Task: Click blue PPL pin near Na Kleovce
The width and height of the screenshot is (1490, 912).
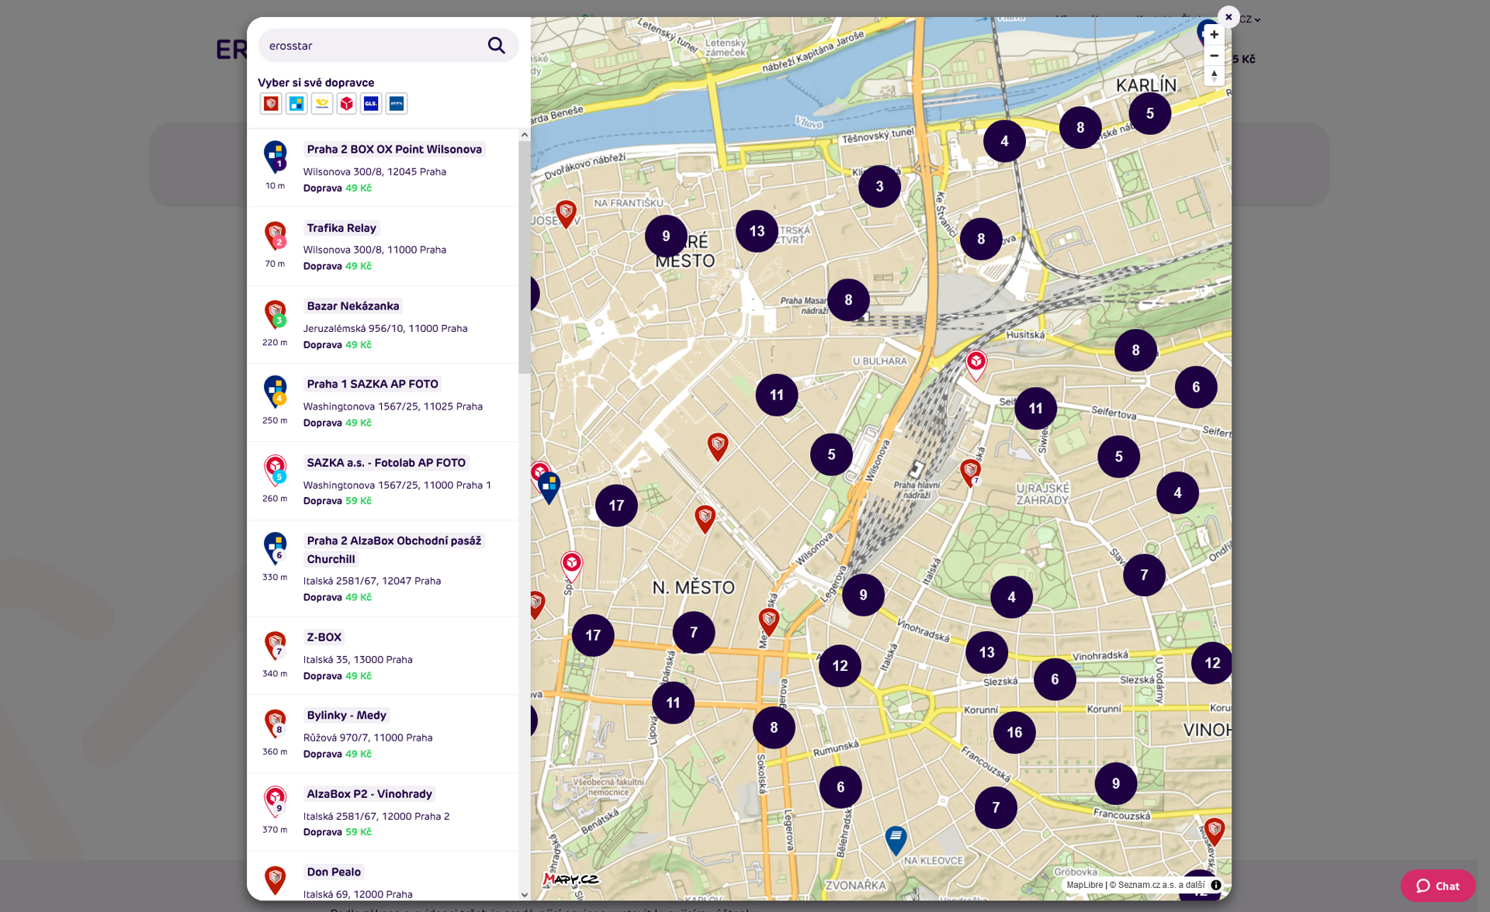Action: (x=896, y=841)
